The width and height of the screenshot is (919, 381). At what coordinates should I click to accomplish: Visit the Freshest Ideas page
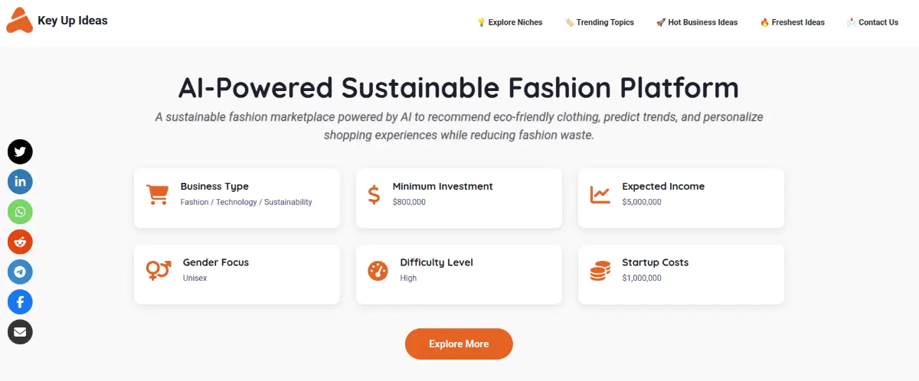792,22
